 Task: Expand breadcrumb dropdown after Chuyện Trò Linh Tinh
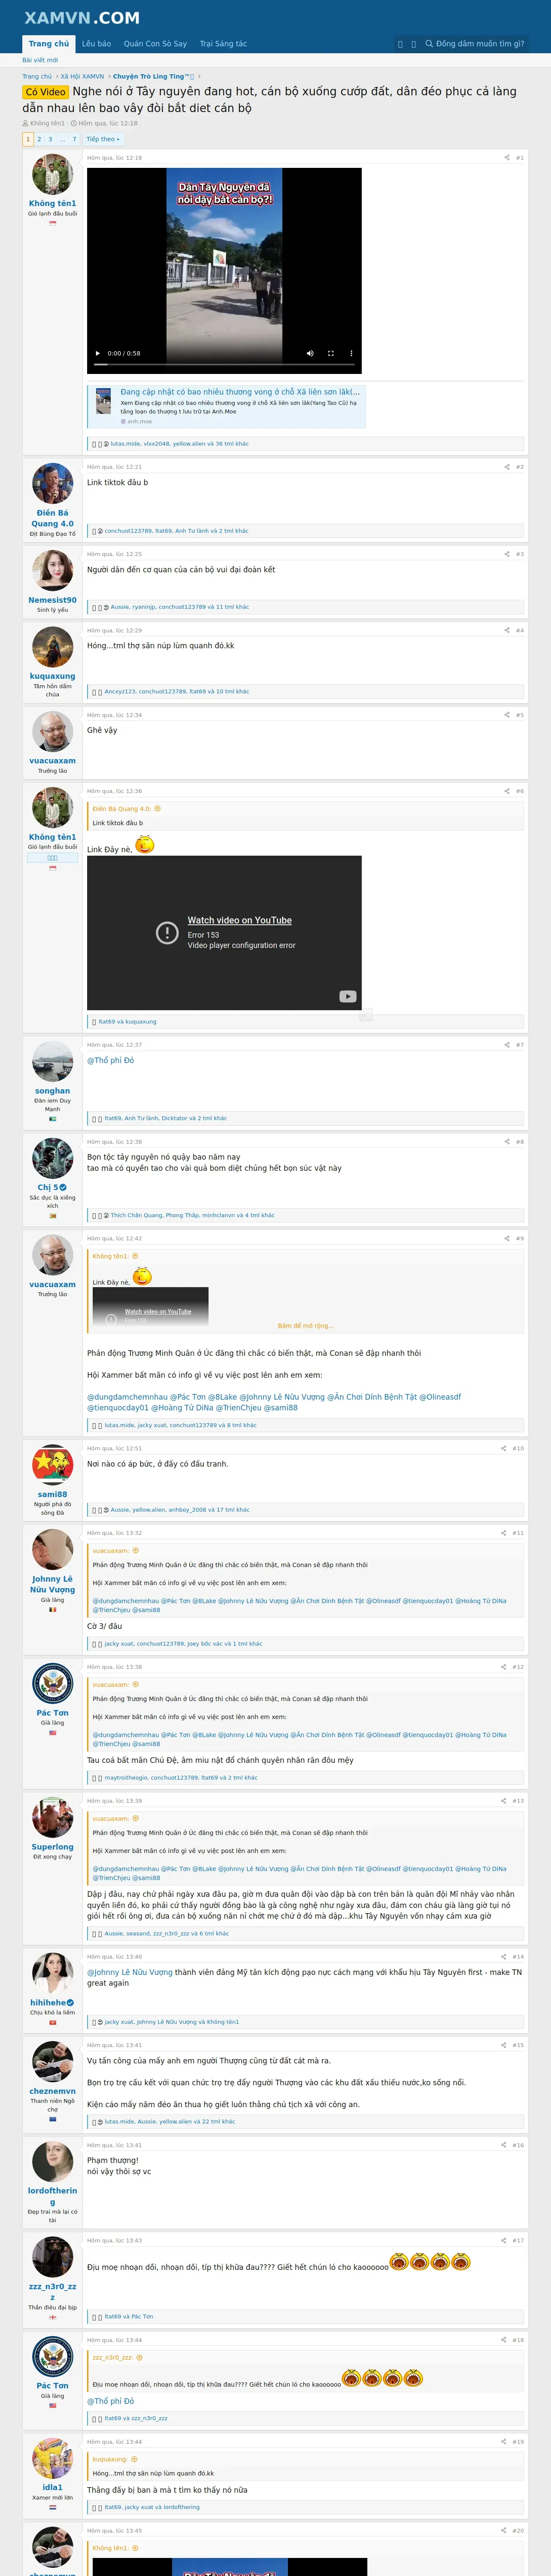(x=199, y=76)
